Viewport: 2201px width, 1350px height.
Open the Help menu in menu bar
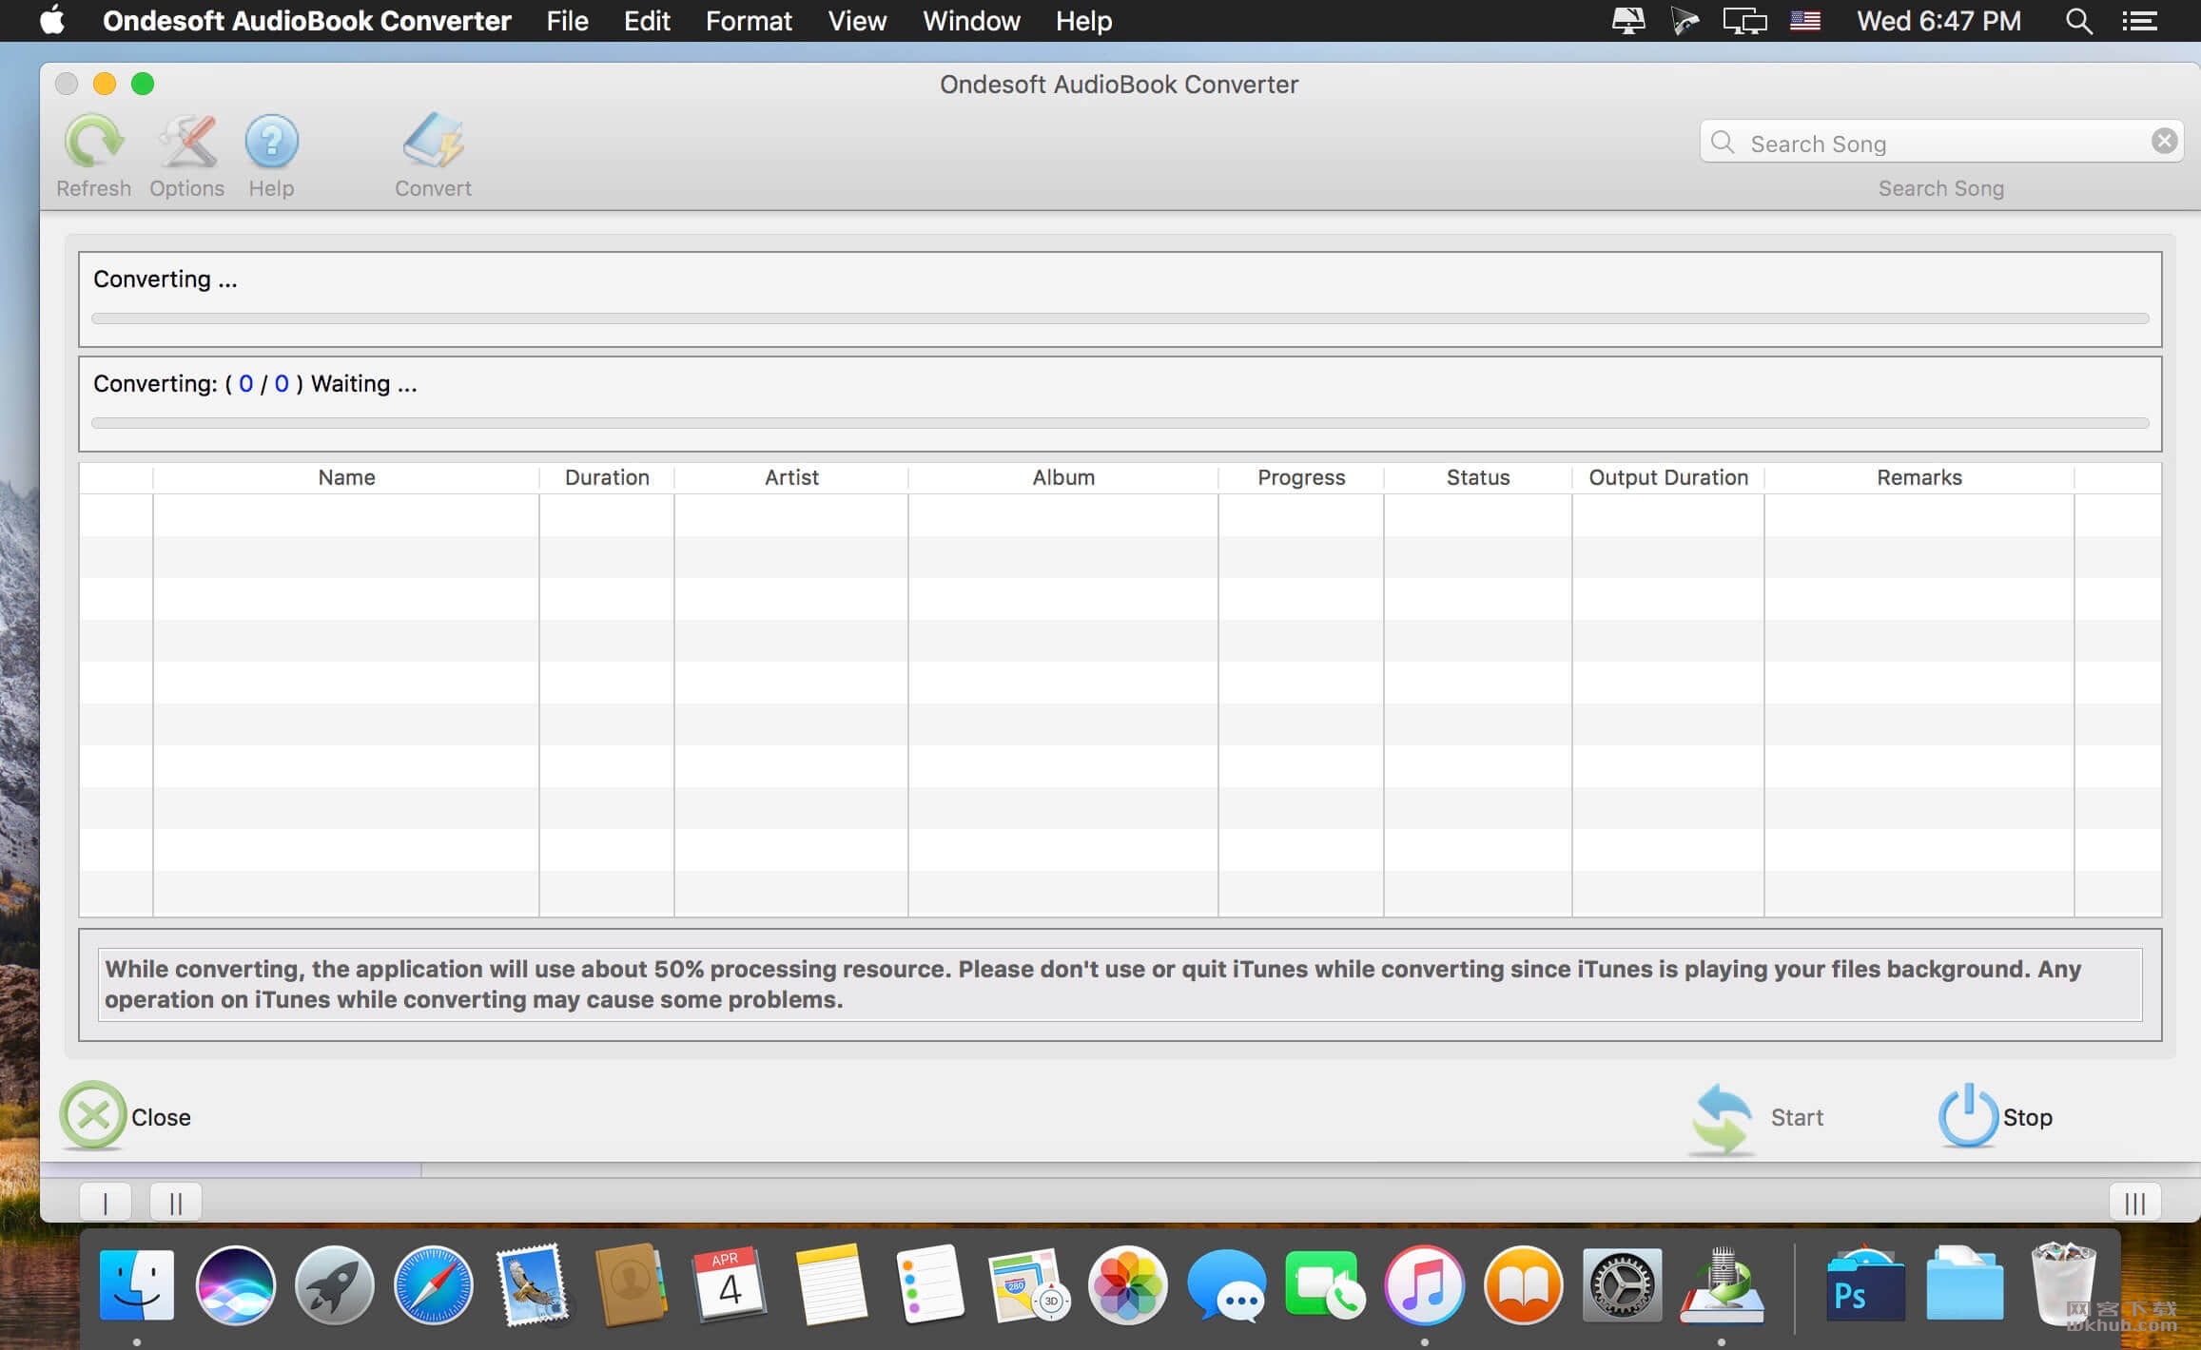1083,20
